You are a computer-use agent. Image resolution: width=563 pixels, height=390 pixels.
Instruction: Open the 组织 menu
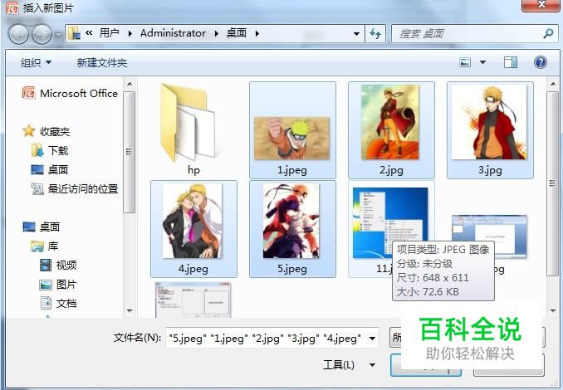(36, 63)
